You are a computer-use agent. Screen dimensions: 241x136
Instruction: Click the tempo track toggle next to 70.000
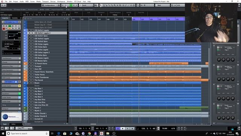click(159, 128)
